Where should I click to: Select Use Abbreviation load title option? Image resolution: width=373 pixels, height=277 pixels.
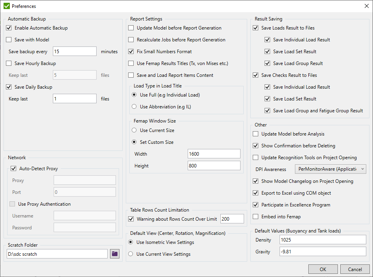134,106
